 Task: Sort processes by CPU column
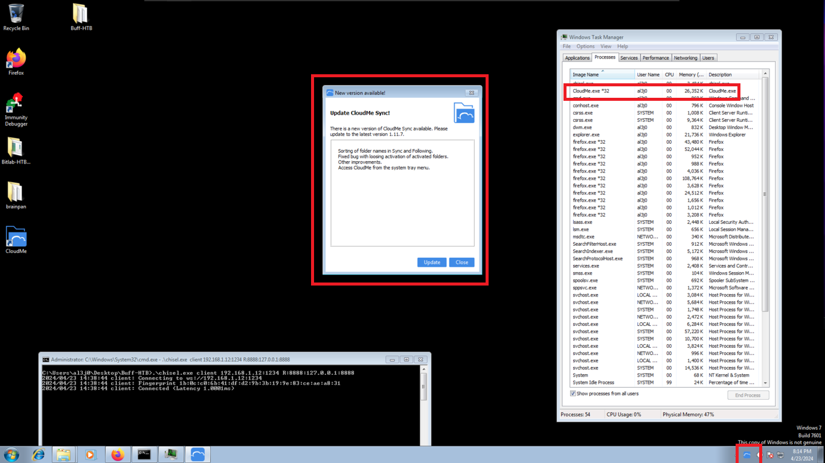(669, 75)
